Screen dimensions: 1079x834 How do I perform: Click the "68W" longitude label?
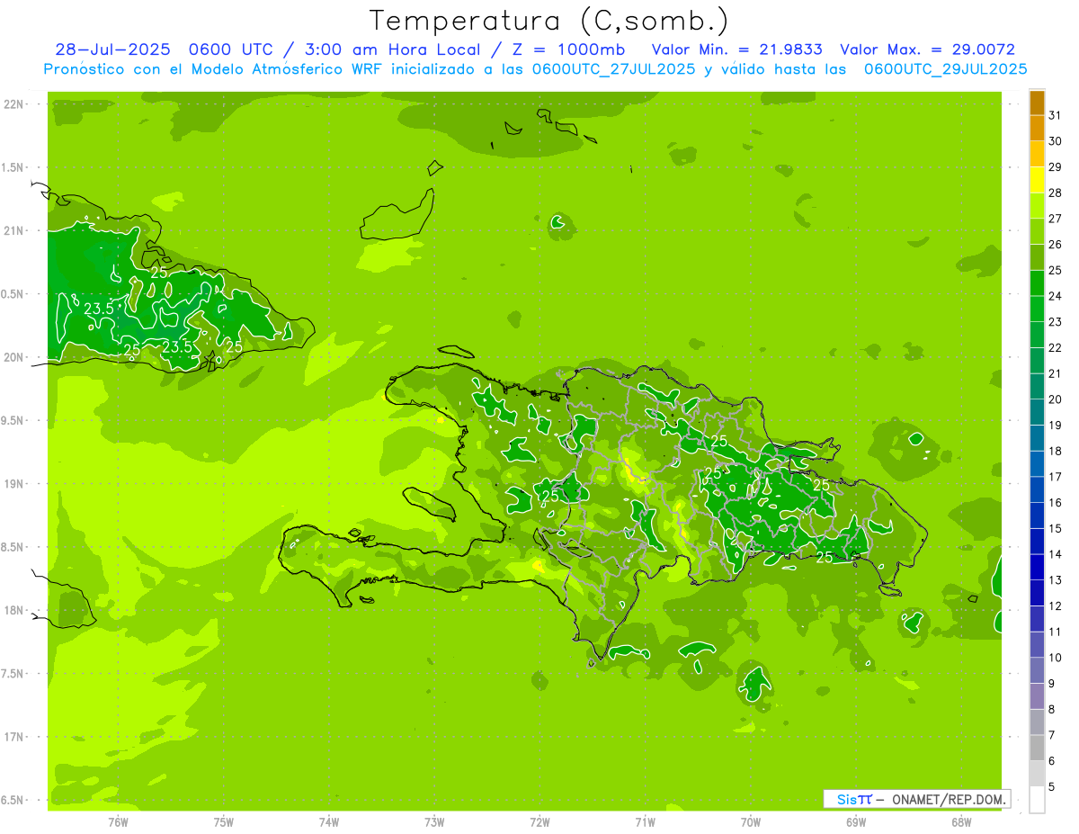[961, 822]
